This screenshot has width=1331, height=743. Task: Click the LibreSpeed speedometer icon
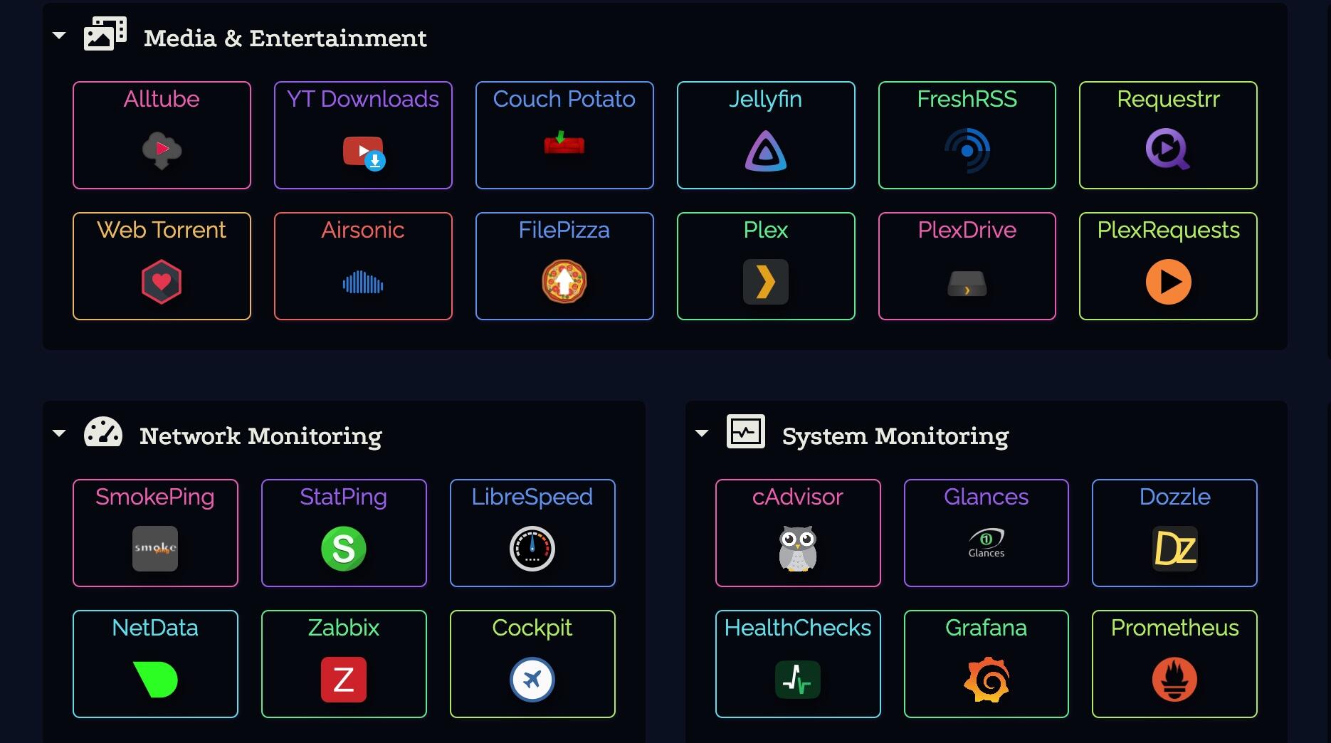tap(532, 549)
